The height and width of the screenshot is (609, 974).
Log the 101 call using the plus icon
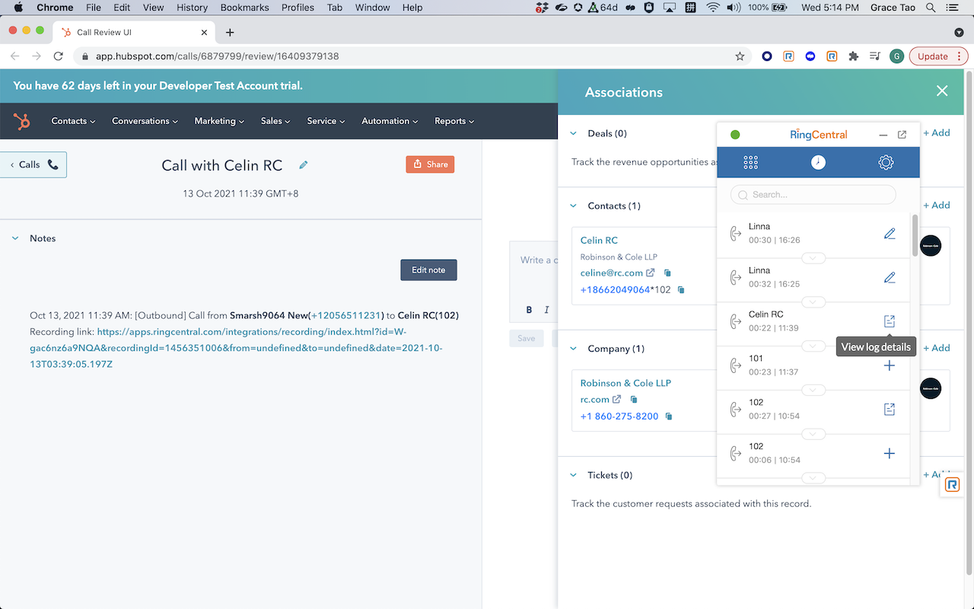890,365
